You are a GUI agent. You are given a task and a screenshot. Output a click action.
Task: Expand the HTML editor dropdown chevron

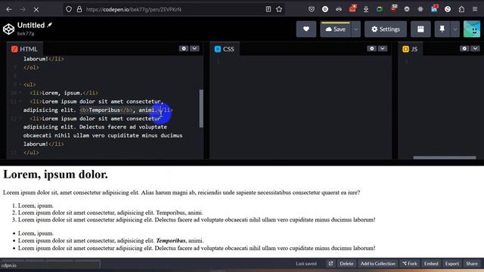pyautogui.click(x=194, y=48)
